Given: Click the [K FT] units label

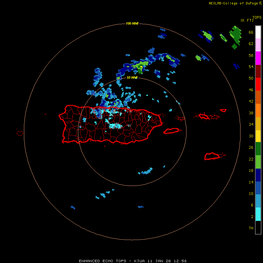Looking at the screenshot, I should (247, 20).
